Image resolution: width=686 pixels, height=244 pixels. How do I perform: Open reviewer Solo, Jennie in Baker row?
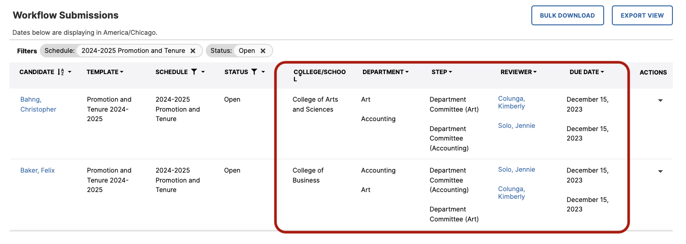click(x=516, y=169)
